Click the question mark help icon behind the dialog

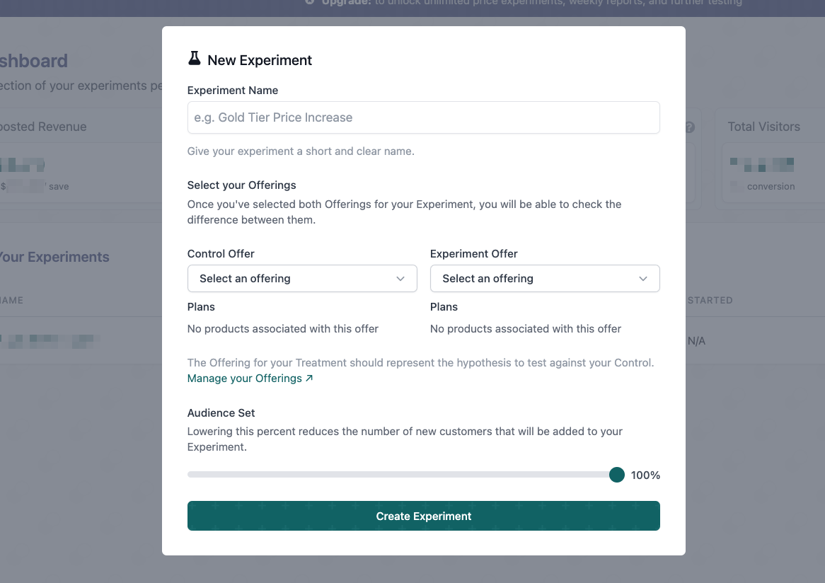[690, 127]
